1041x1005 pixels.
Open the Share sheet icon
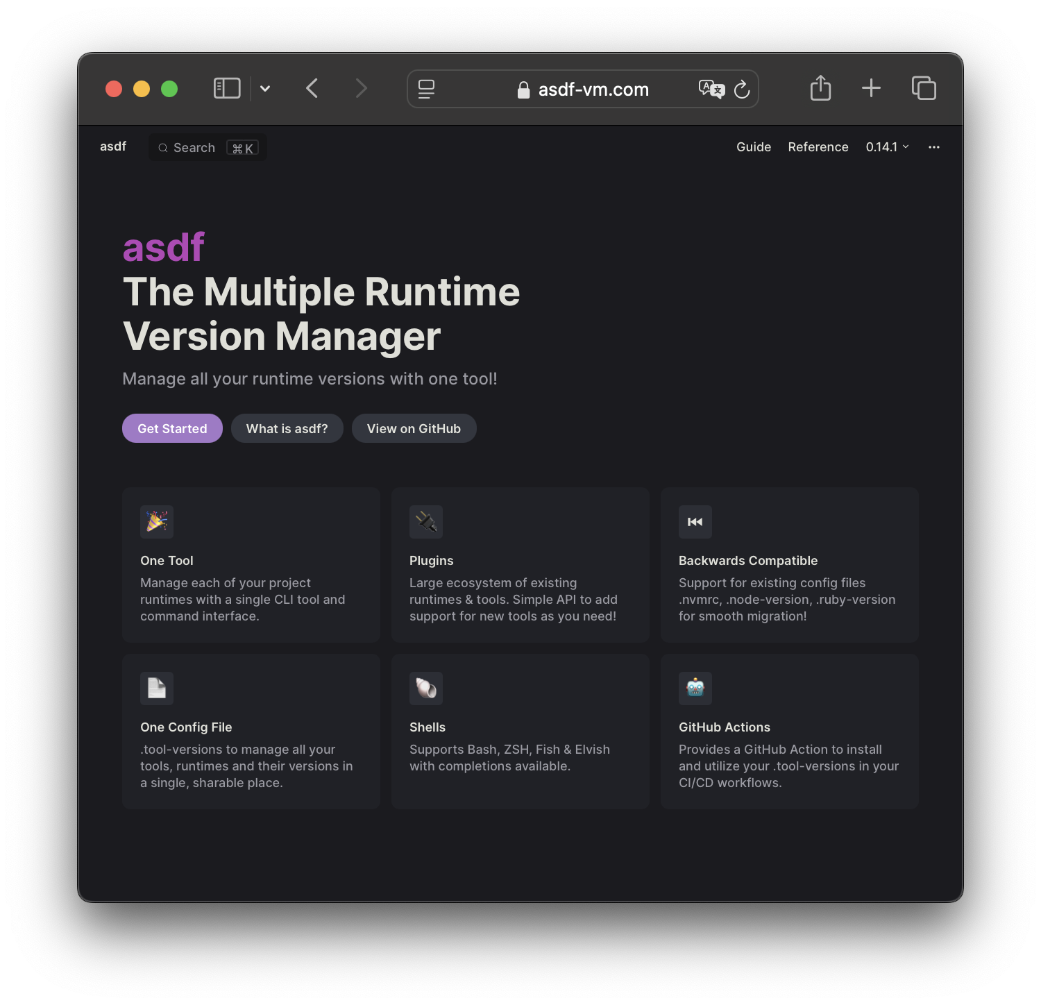click(x=820, y=88)
